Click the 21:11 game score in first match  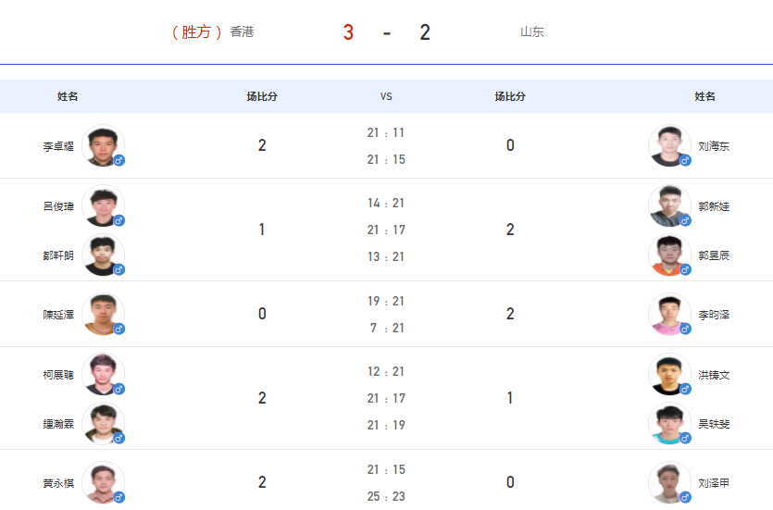386,133
